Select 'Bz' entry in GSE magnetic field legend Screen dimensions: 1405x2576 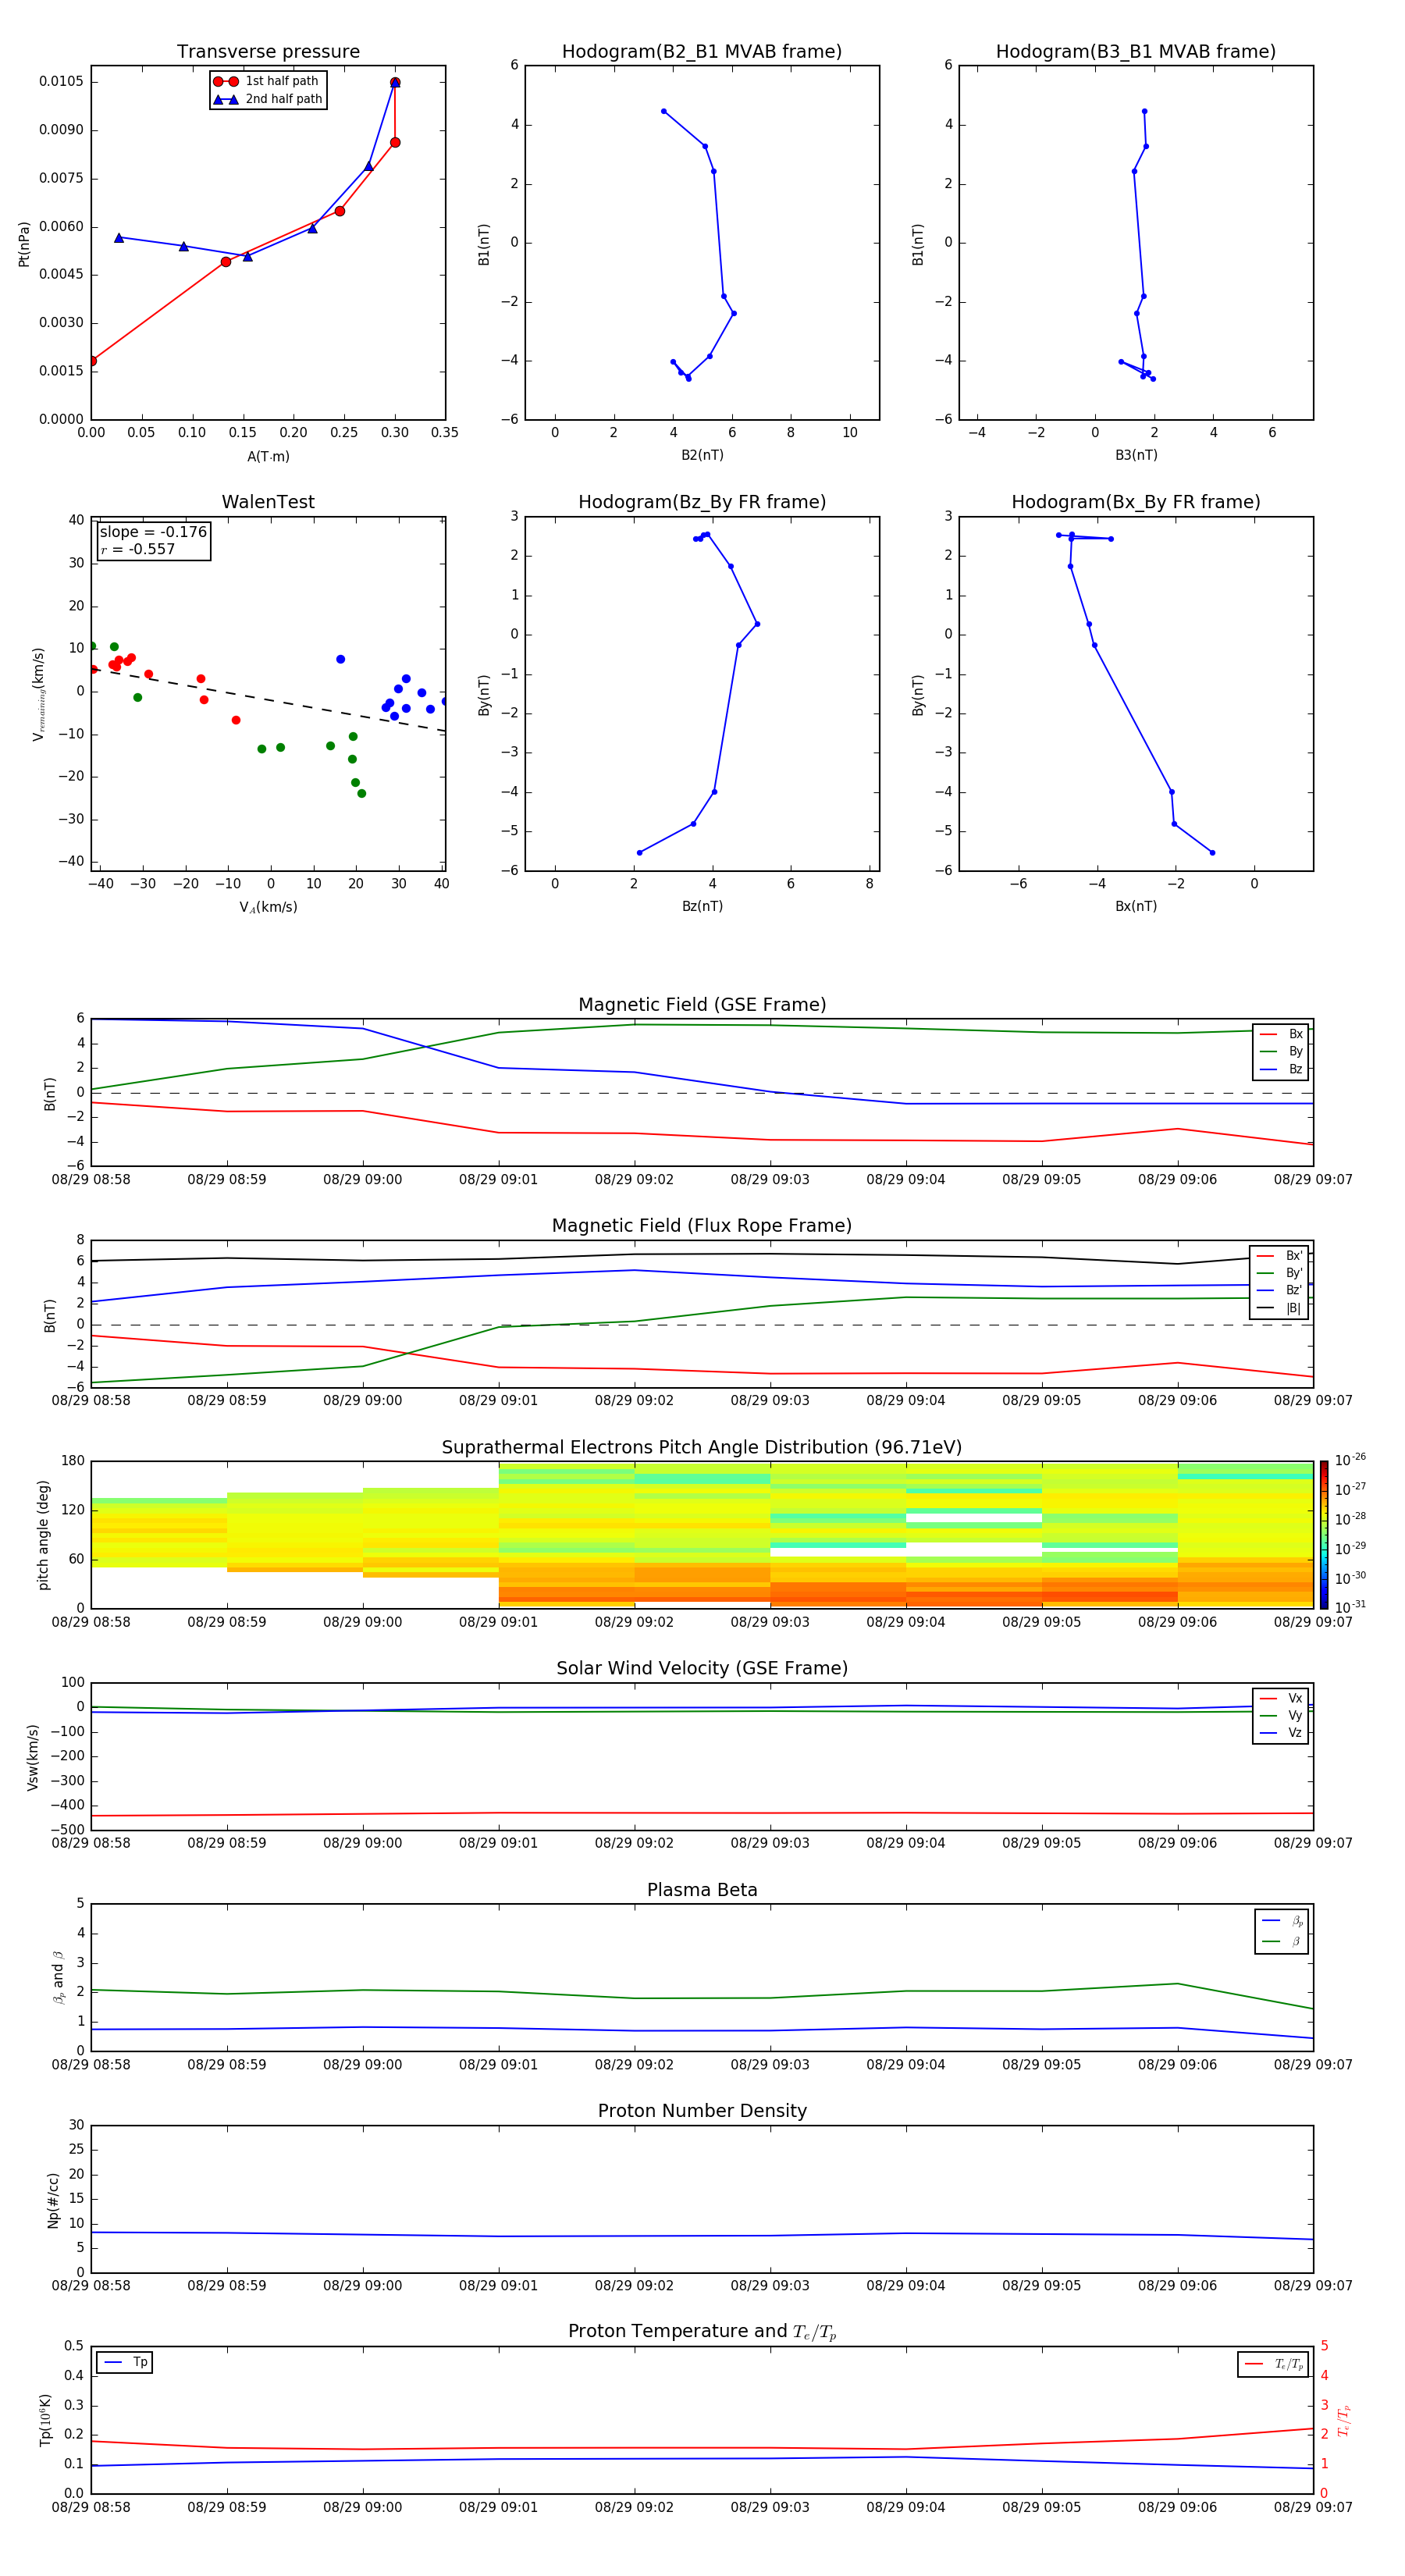click(1281, 1069)
